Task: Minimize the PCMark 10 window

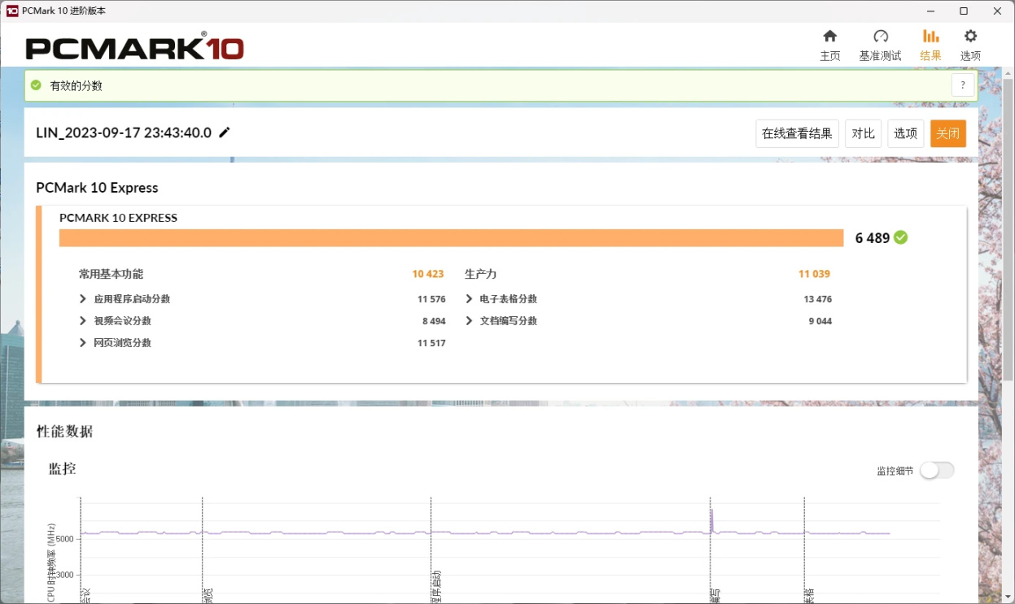Action: [930, 11]
